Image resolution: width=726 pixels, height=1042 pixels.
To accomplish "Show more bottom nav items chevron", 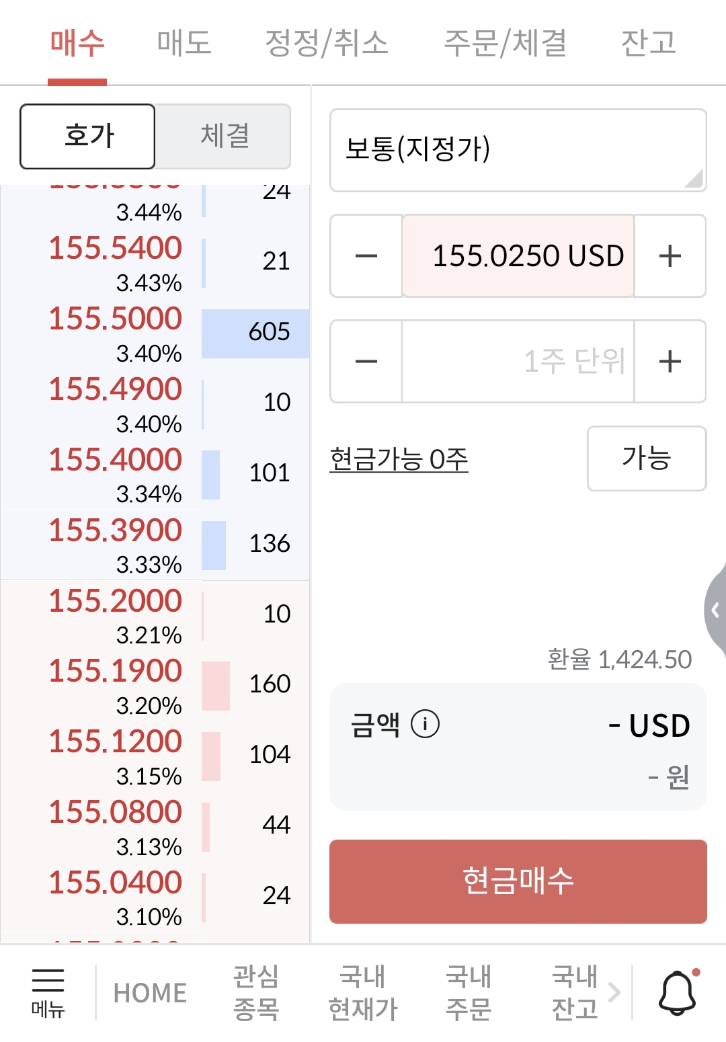I will (x=614, y=992).
